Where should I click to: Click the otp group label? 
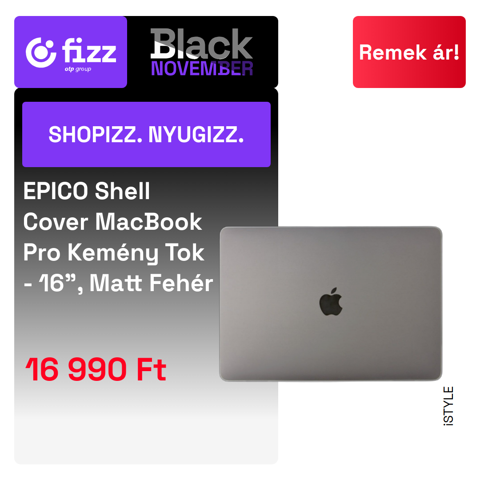coord(78,69)
